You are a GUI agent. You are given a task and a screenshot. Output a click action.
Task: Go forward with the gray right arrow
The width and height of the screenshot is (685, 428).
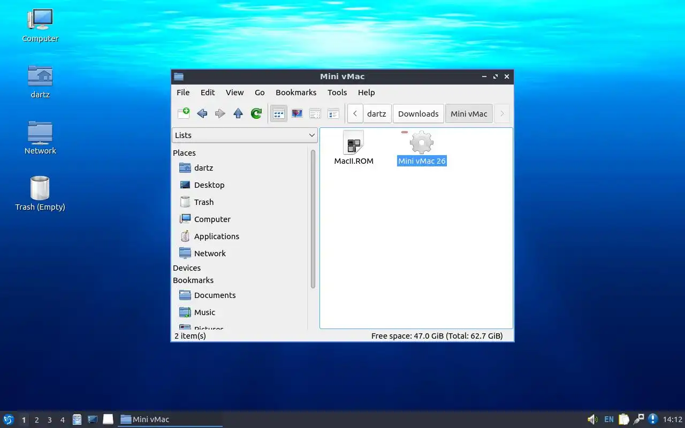220,113
